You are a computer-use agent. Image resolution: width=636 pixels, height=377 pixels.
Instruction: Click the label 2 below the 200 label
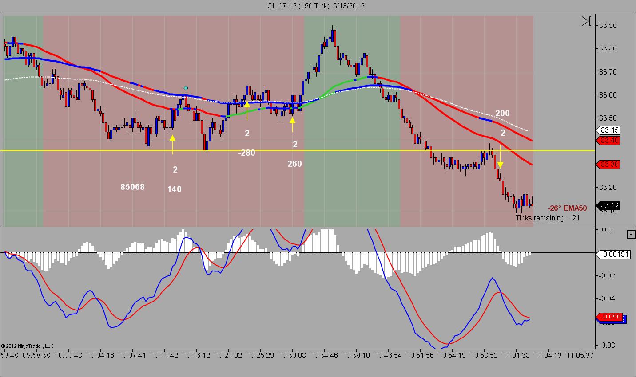click(503, 133)
